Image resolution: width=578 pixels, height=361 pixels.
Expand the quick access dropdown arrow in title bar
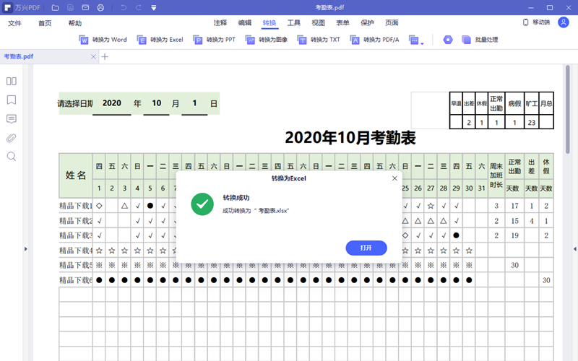[155, 8]
